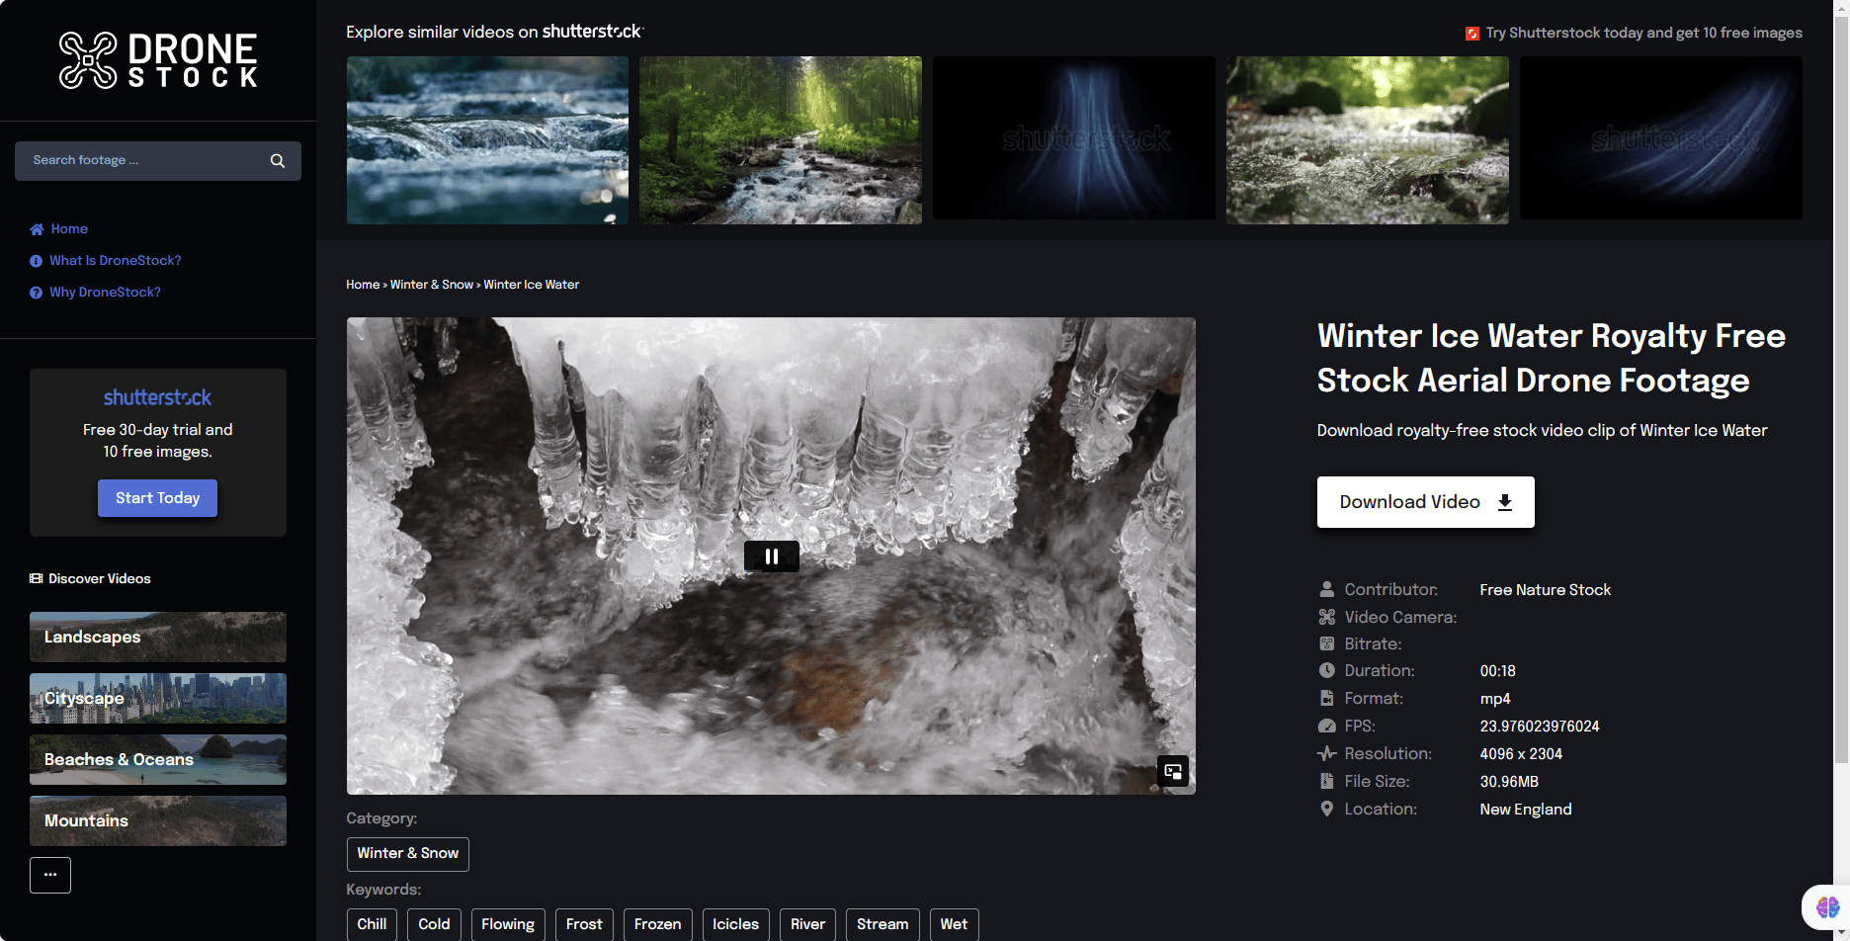Image resolution: width=1850 pixels, height=941 pixels.
Task: Open forest stream similar video thumbnail
Action: [x=780, y=139]
